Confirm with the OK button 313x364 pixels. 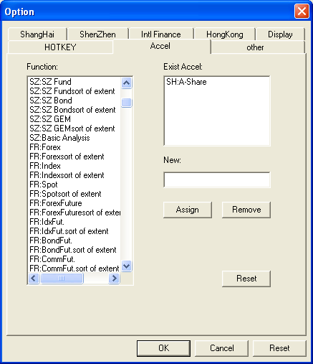[x=164, y=348]
